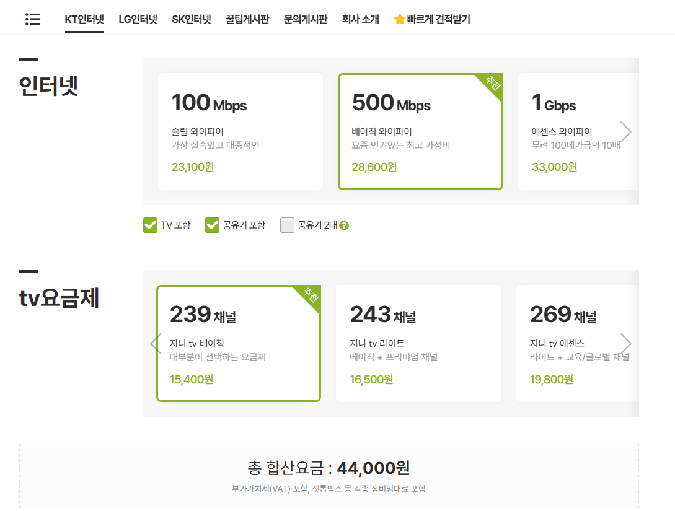Select the 1 Gbps internet plan card
This screenshot has height=511, width=675.
point(578,131)
